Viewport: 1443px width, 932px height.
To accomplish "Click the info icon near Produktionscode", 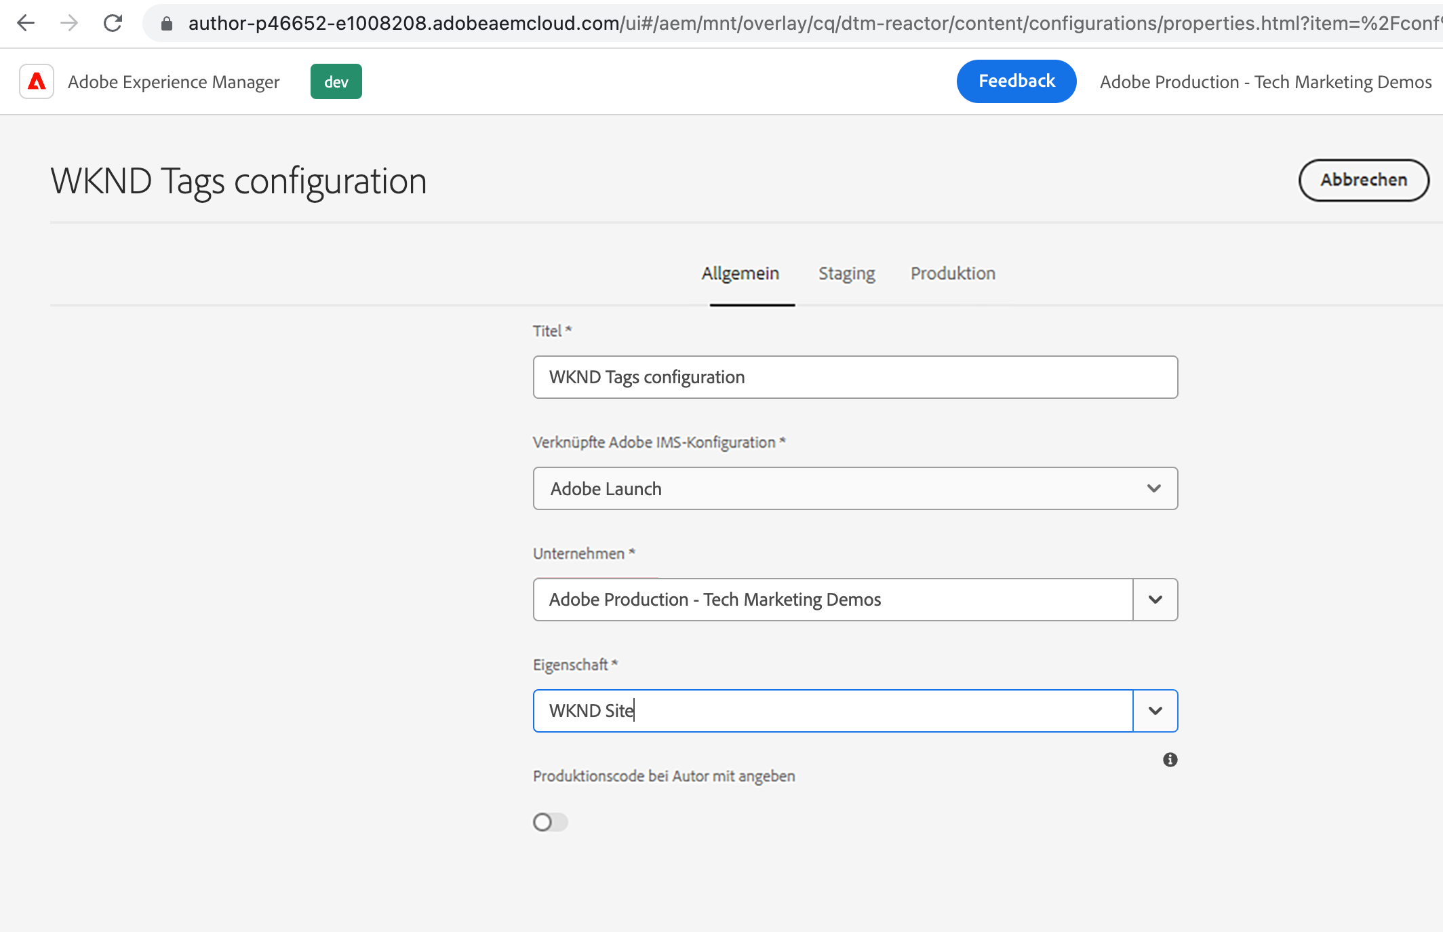I will (1170, 760).
